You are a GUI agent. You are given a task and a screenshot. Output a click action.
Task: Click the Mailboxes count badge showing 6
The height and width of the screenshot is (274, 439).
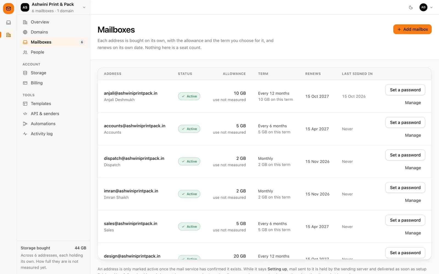tap(82, 42)
